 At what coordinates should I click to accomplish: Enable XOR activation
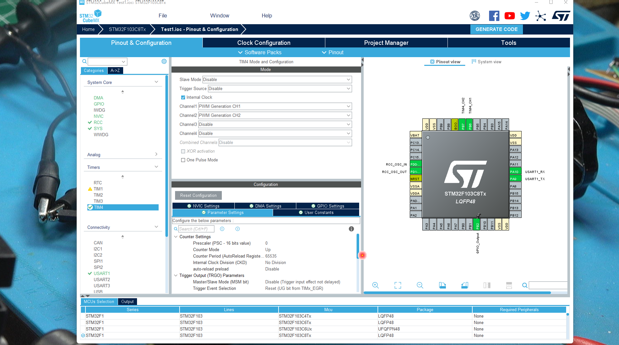pos(183,151)
